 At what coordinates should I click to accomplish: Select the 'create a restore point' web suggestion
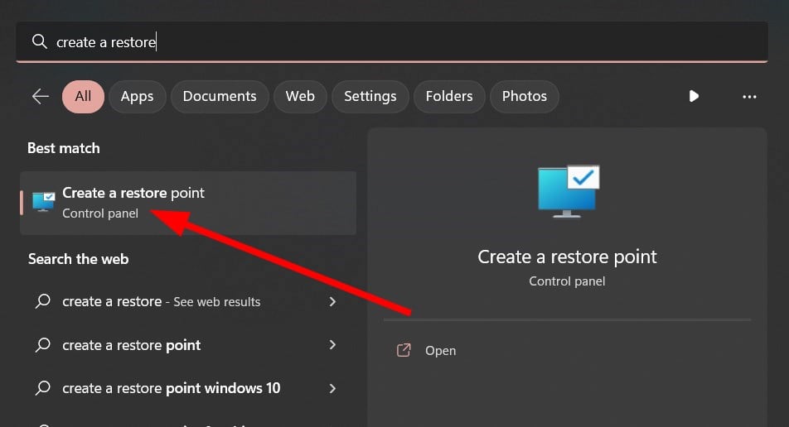coord(186,345)
